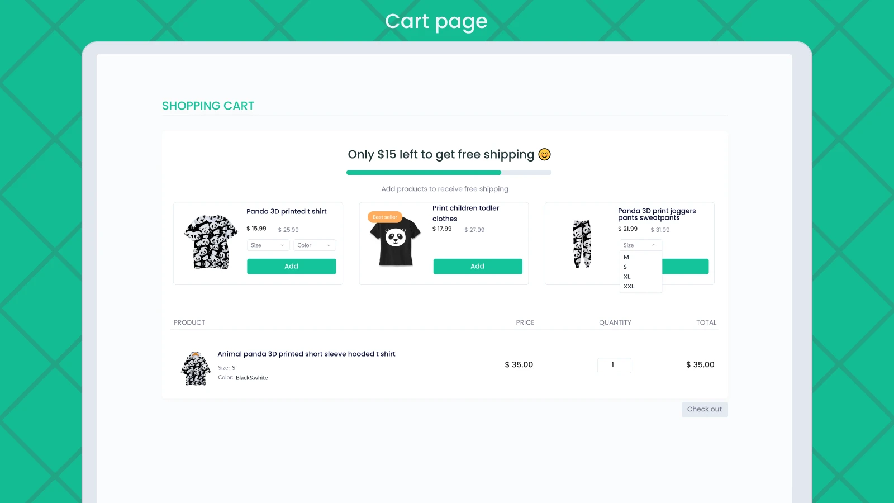Click the quantity input field
The height and width of the screenshot is (503, 894).
coord(614,365)
